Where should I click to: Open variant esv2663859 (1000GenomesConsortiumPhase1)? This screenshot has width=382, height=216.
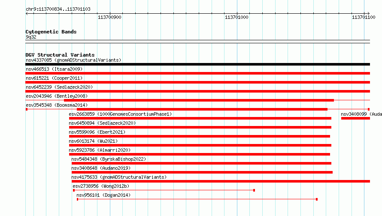[x=120, y=114]
